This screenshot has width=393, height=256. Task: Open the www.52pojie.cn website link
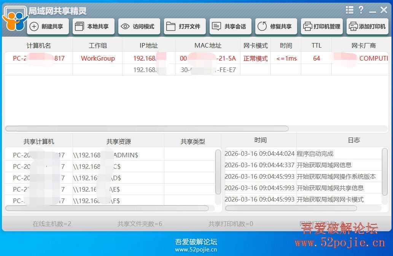pos(196,250)
